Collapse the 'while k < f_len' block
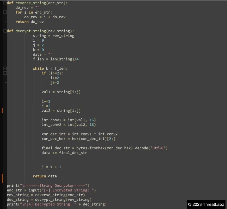This screenshot has width=227, height=209. click(5, 68)
